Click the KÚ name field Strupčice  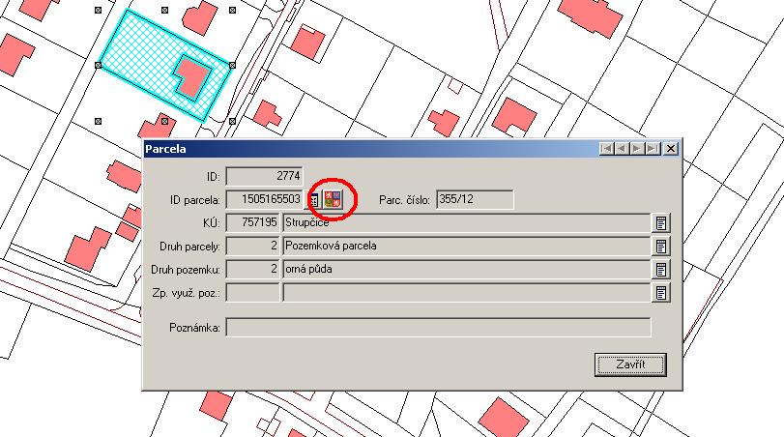point(466,222)
